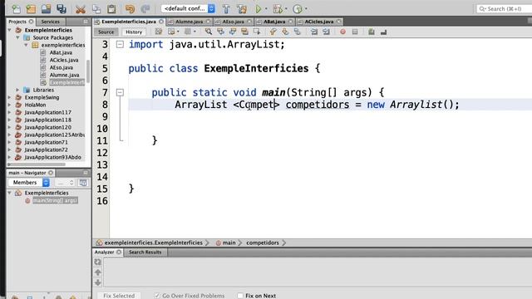The height and width of the screenshot is (299, 532).
Task: Click the Stop Macro Recording icon
Action: (x=355, y=32)
